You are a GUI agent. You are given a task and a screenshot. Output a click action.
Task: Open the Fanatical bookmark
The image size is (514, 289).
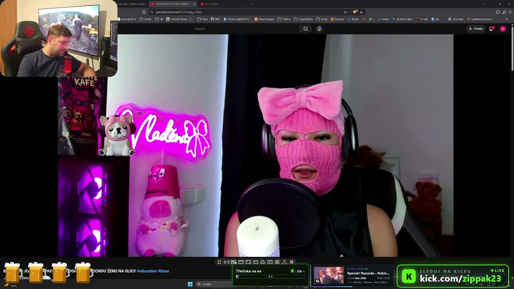point(337,19)
